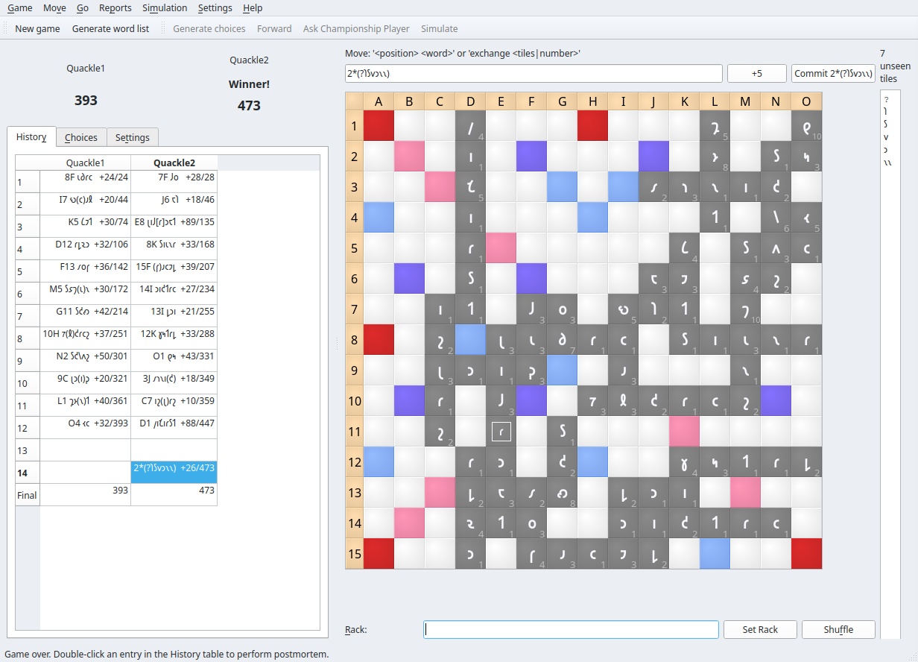Shuffle the rack tiles

[838, 630]
